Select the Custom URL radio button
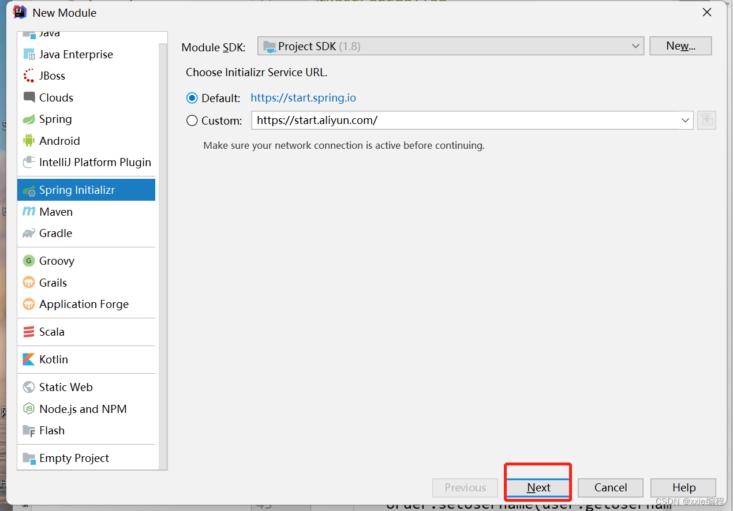This screenshot has width=733, height=511. coord(192,121)
